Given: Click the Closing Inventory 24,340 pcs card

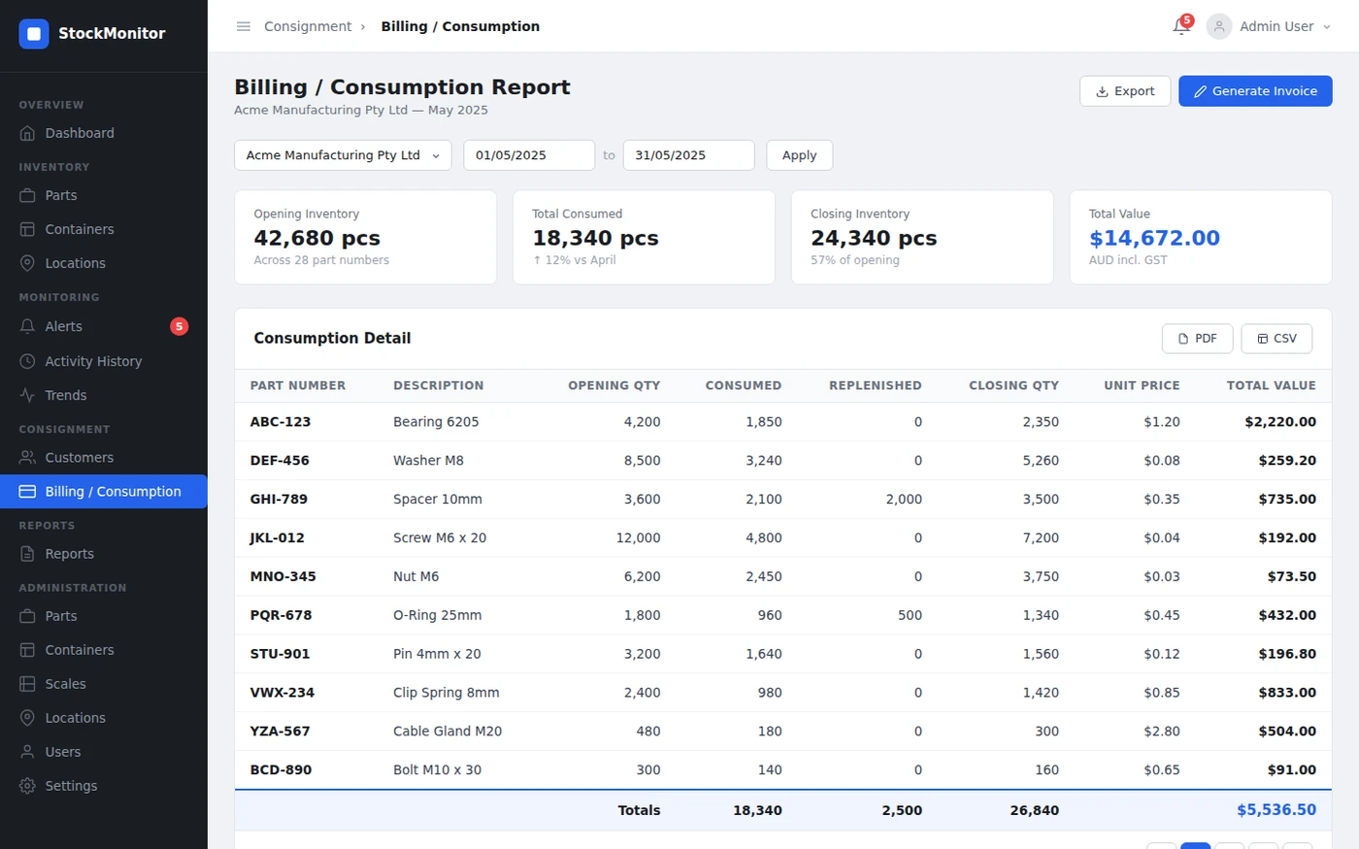Looking at the screenshot, I should 922,238.
